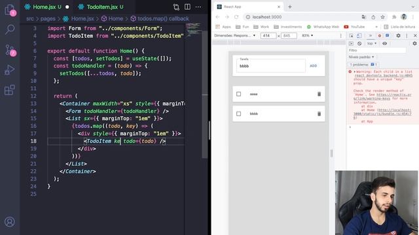Open the Source Control view
This screenshot has height=235, width=419.
click(x=10, y=50)
